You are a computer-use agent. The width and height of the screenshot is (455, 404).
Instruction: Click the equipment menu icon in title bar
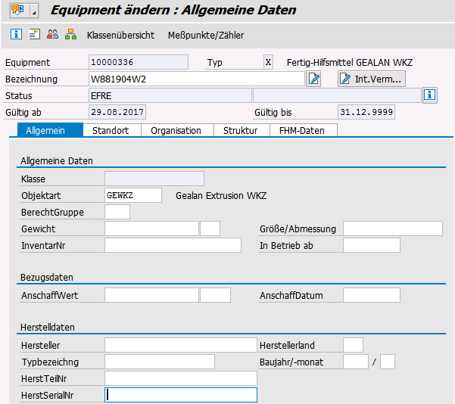pos(17,11)
